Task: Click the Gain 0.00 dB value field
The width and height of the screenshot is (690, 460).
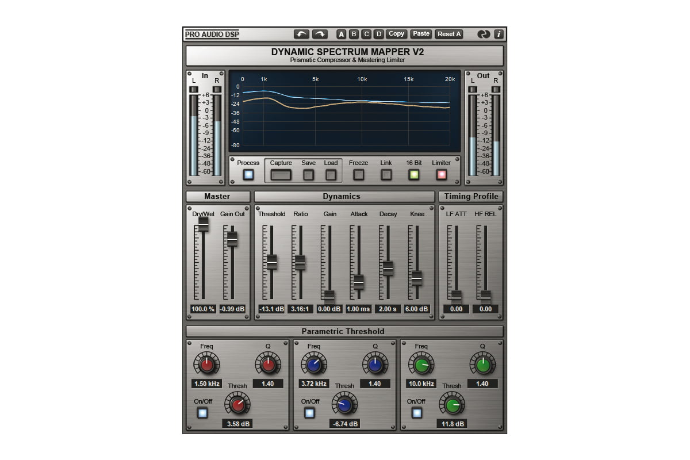Action: (329, 309)
